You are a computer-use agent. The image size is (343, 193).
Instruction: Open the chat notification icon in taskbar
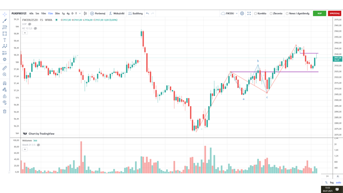click(337, 189)
